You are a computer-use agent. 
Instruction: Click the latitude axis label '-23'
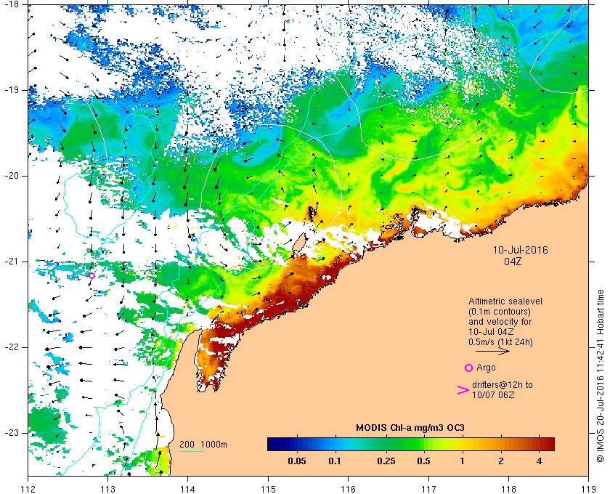(x=12, y=433)
